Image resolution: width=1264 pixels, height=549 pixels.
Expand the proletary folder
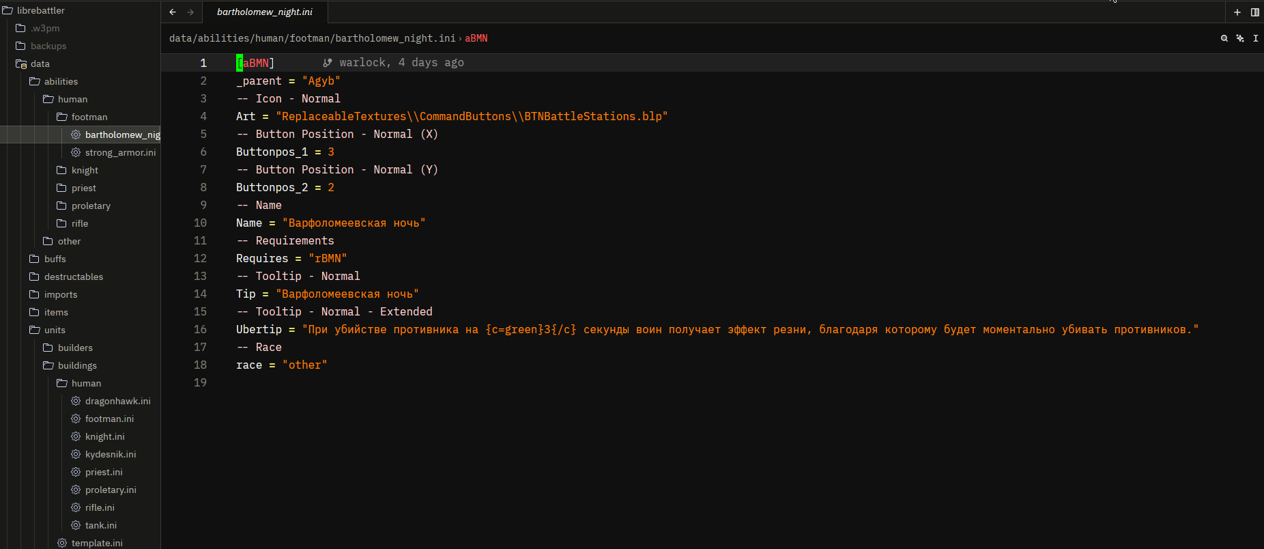tap(91, 206)
